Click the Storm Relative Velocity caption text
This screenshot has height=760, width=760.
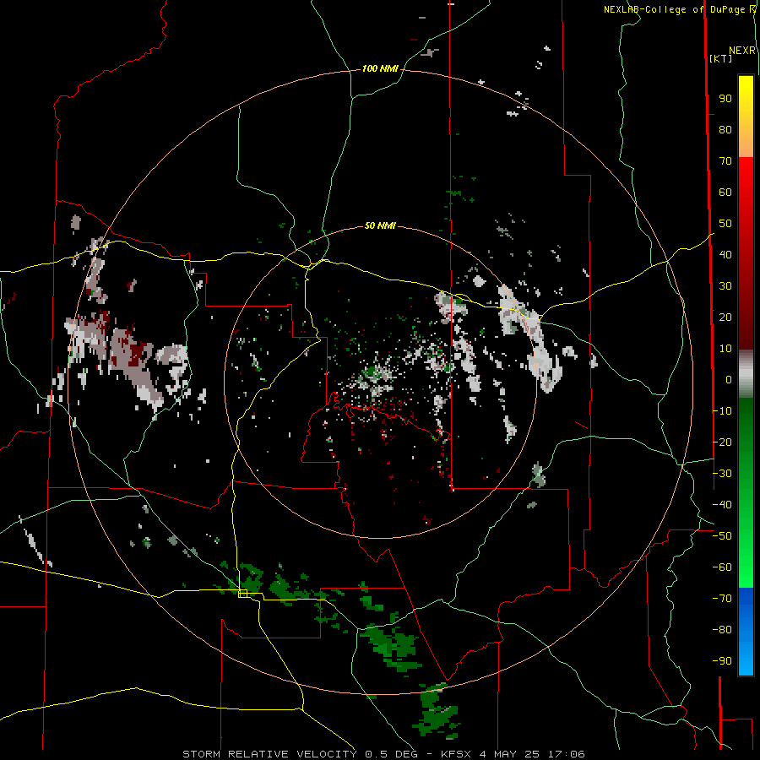[x=383, y=754]
